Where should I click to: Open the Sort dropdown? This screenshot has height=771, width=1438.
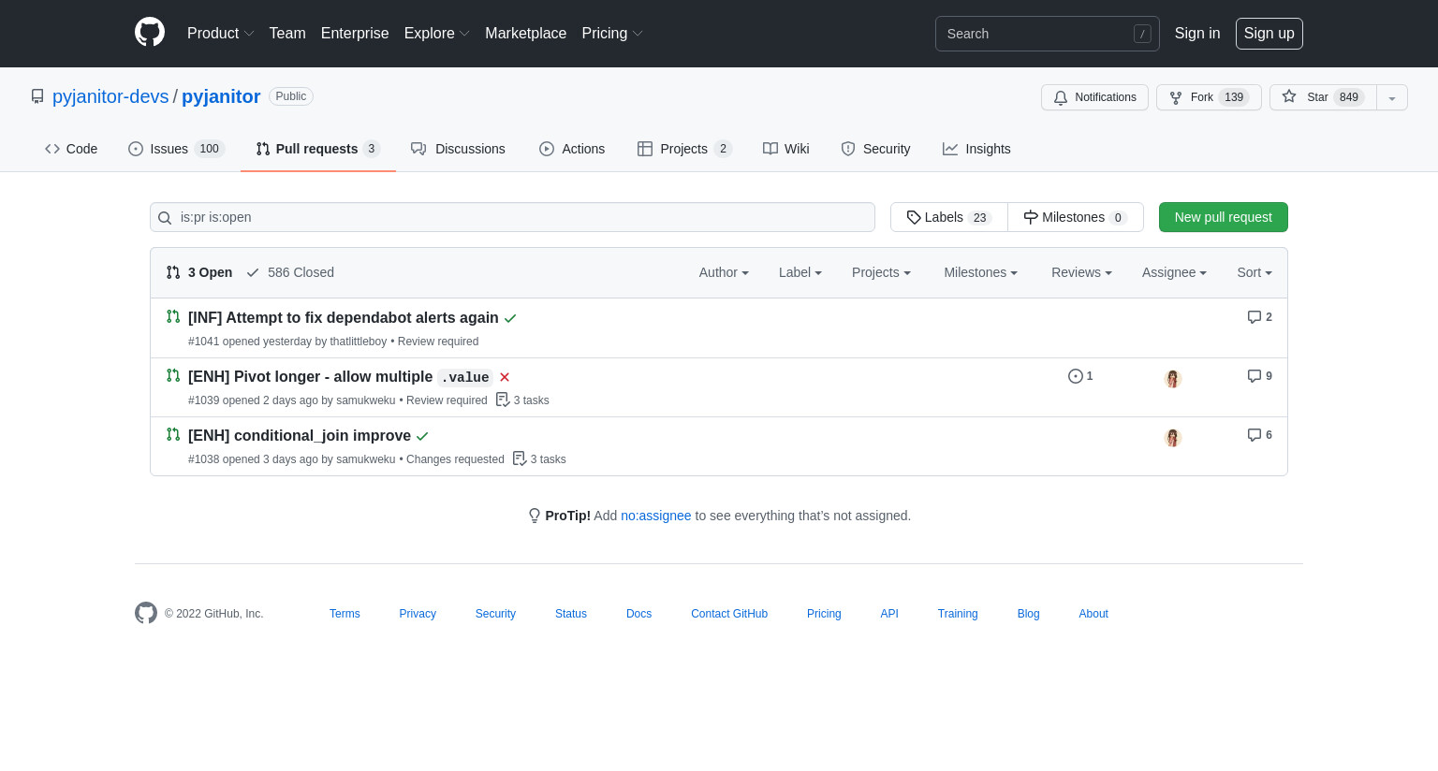(1255, 272)
